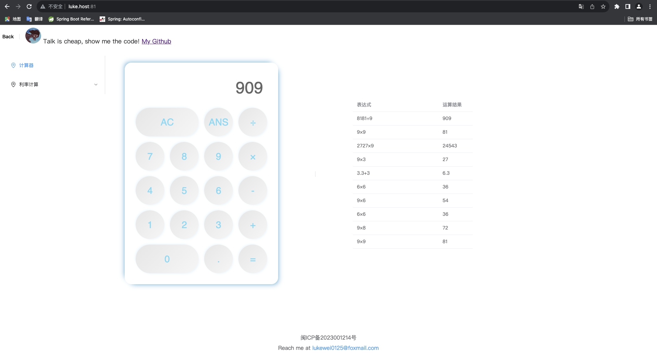The image size is (657, 354).
Task: Select the 计算器 menu item
Action: 26,65
